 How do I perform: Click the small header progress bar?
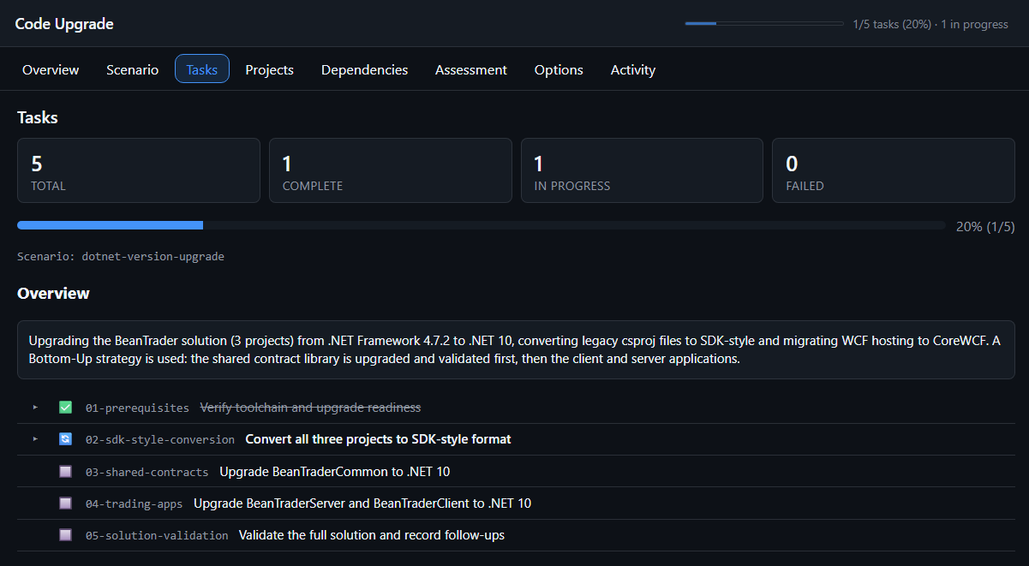pyautogui.click(x=764, y=24)
